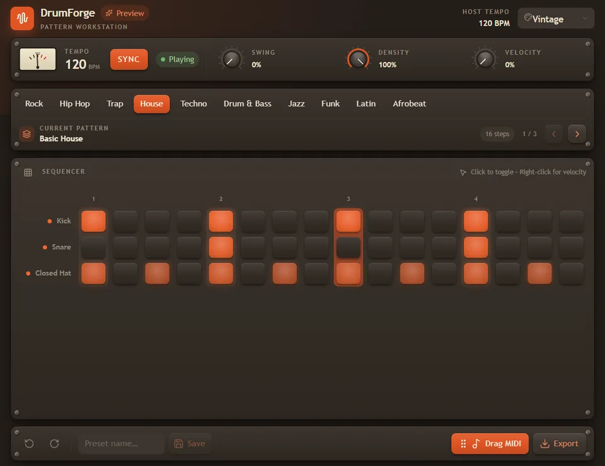Select the Rock genre tab

point(34,104)
